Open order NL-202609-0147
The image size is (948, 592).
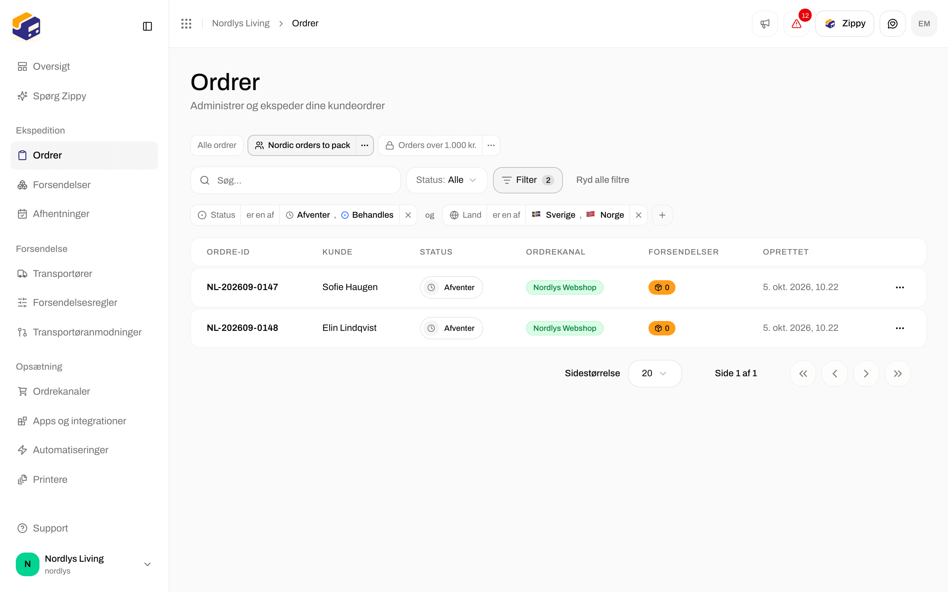coord(242,287)
